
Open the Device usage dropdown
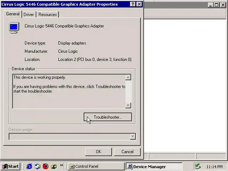[133, 136]
